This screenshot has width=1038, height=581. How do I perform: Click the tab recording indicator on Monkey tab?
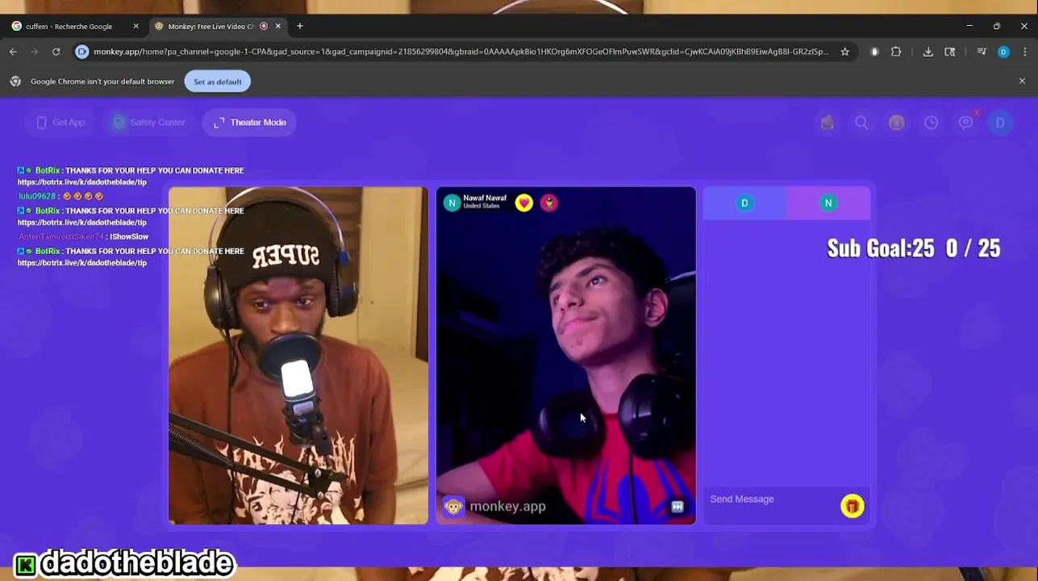264,27
